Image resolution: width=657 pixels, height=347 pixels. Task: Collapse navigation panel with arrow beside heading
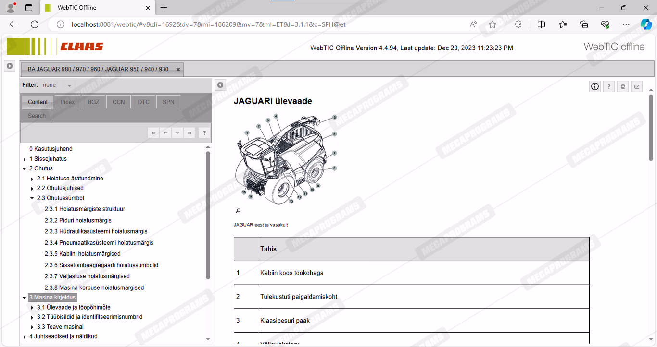point(220,85)
